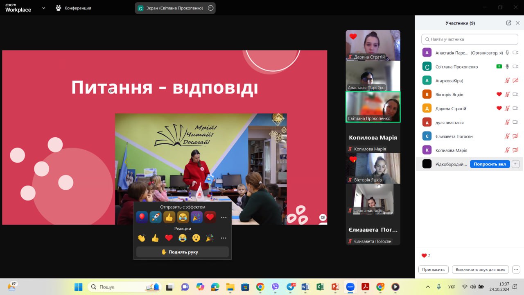Toggle camera for Анастасія Парейко organizer row
Viewport: 524px width, 295px height.
515,52
